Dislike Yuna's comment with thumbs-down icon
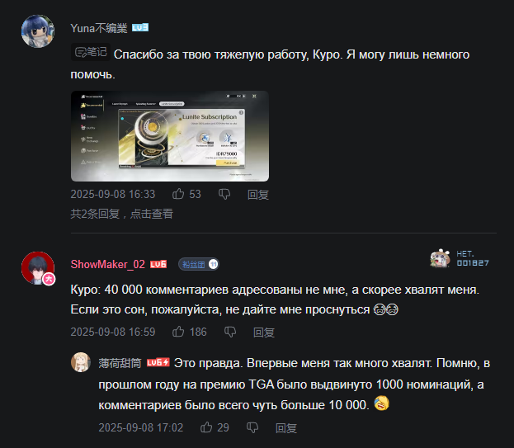This screenshot has width=514, height=448. coord(224,195)
